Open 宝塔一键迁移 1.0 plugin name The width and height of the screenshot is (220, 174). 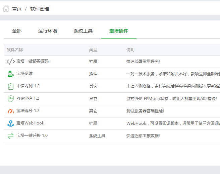click(32, 136)
